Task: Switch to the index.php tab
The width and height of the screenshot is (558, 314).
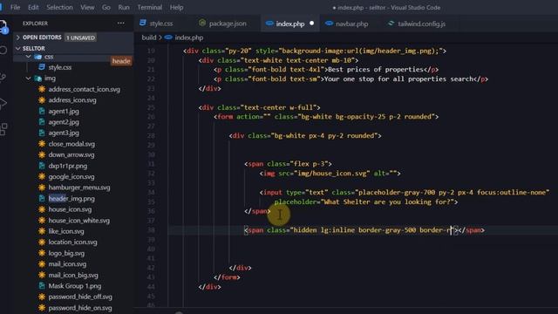Action: tap(290, 24)
